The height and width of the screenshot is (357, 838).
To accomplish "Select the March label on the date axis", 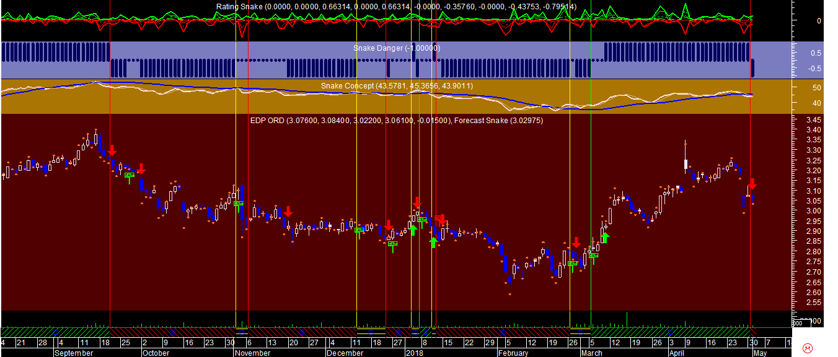I will [592, 353].
